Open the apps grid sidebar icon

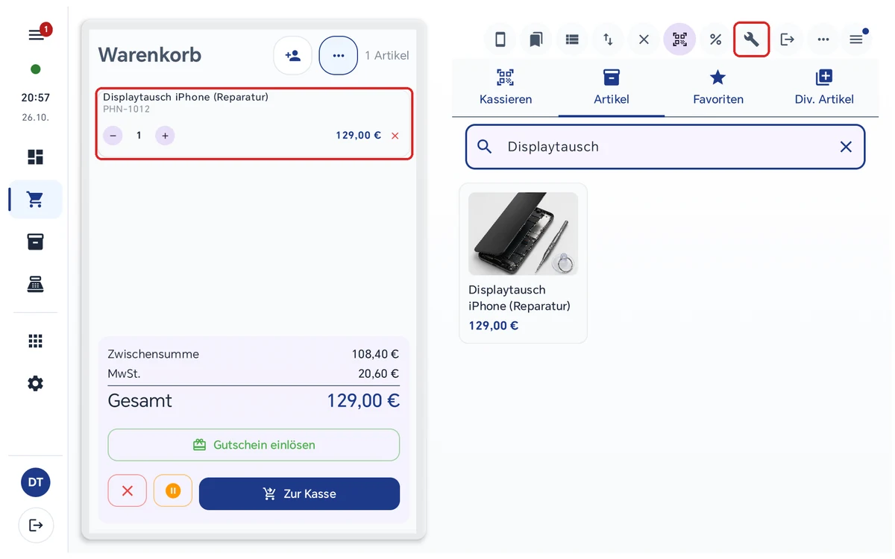pyautogui.click(x=35, y=341)
